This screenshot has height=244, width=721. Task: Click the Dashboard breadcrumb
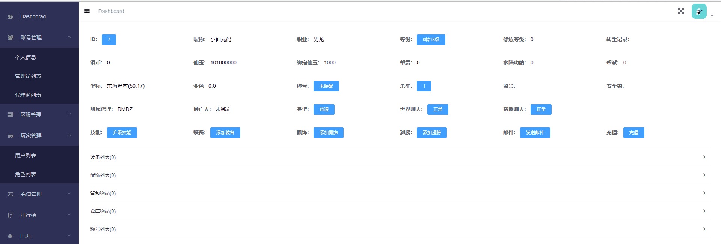click(111, 11)
